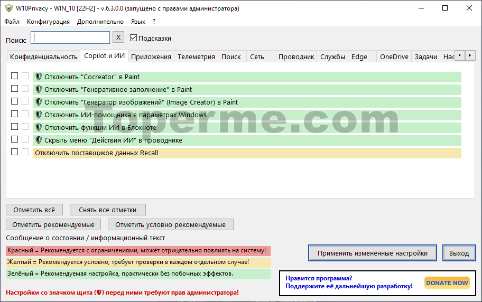Click the Нравится программа? donation banner text

coord(349,282)
